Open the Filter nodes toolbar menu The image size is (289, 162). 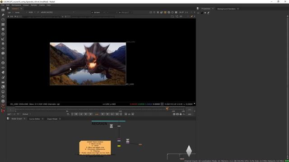coord(3,34)
